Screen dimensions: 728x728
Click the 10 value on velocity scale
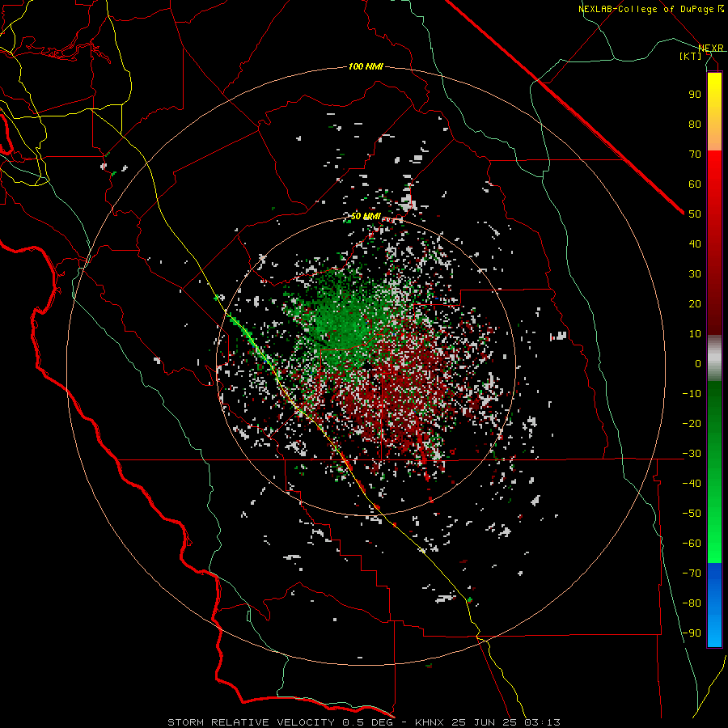[x=695, y=334]
